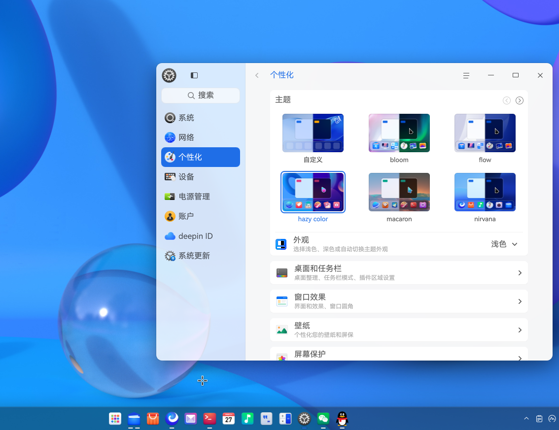Open 电源管理 in sidebar
The height and width of the screenshot is (430, 559).
(x=200, y=197)
